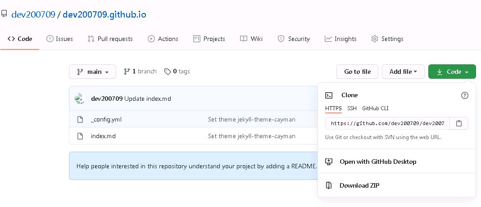Image resolution: width=481 pixels, height=207 pixels.
Task: Switch to the Code tab
Action: click(20, 39)
